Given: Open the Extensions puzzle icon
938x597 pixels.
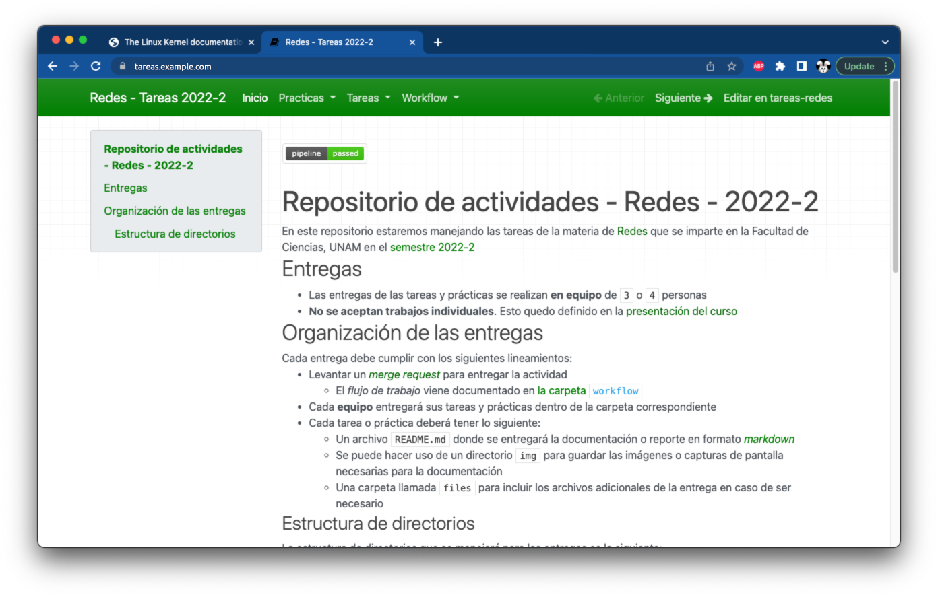Looking at the screenshot, I should (780, 66).
